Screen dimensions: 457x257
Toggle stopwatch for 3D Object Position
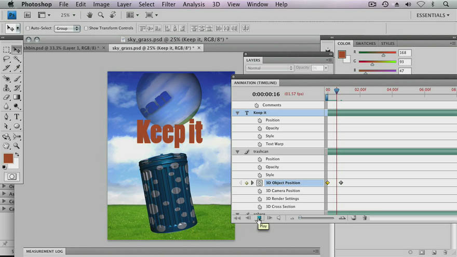pyautogui.click(x=259, y=183)
